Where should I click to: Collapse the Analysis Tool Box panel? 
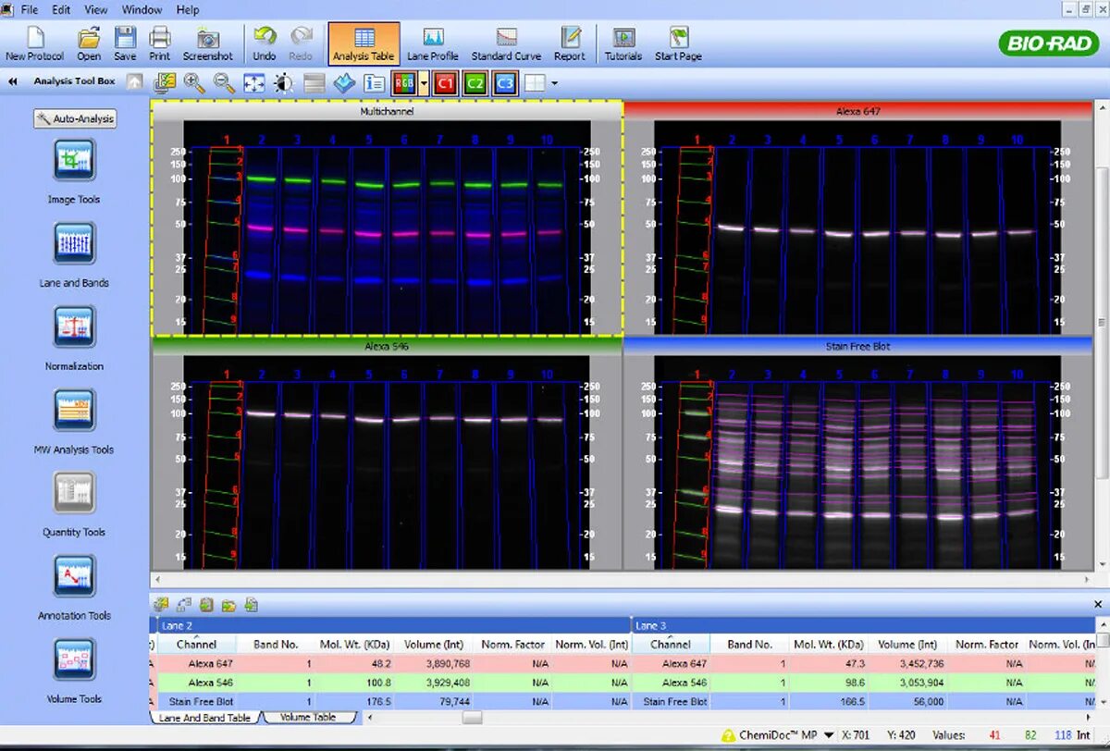pyautogui.click(x=13, y=81)
